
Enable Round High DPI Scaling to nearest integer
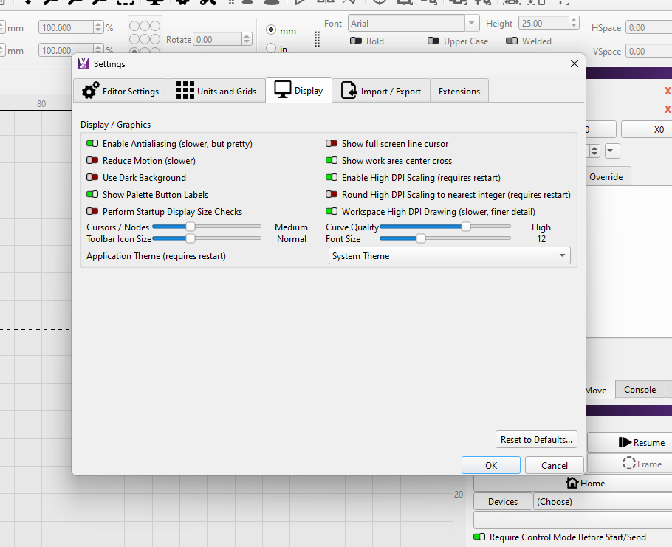(332, 194)
